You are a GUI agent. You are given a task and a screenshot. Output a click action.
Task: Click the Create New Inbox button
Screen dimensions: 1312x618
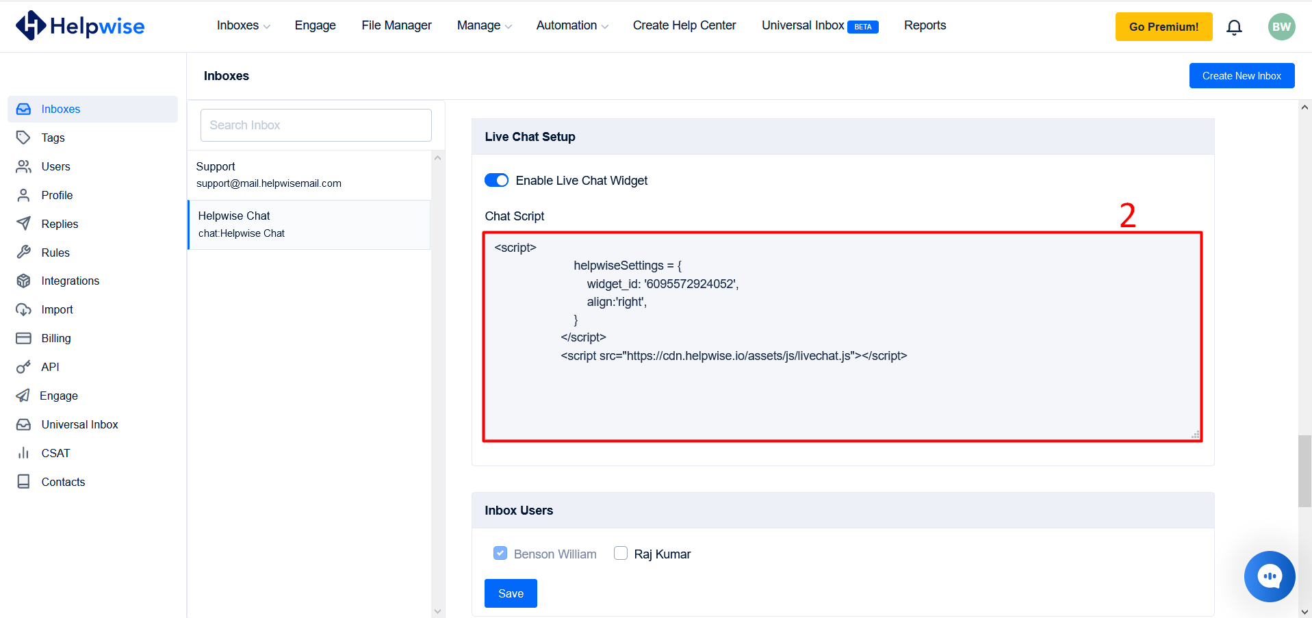tap(1241, 76)
